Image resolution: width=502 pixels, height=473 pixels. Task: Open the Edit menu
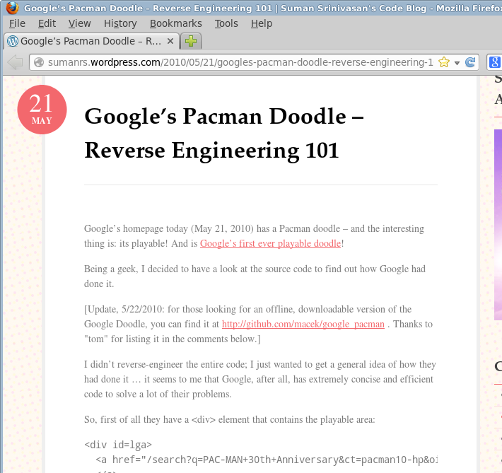point(47,23)
